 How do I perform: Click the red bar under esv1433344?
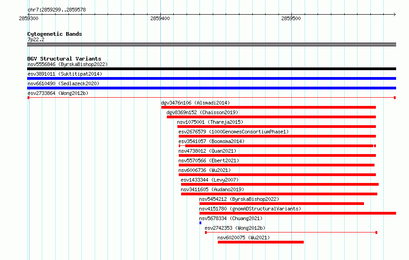[x=279, y=184]
